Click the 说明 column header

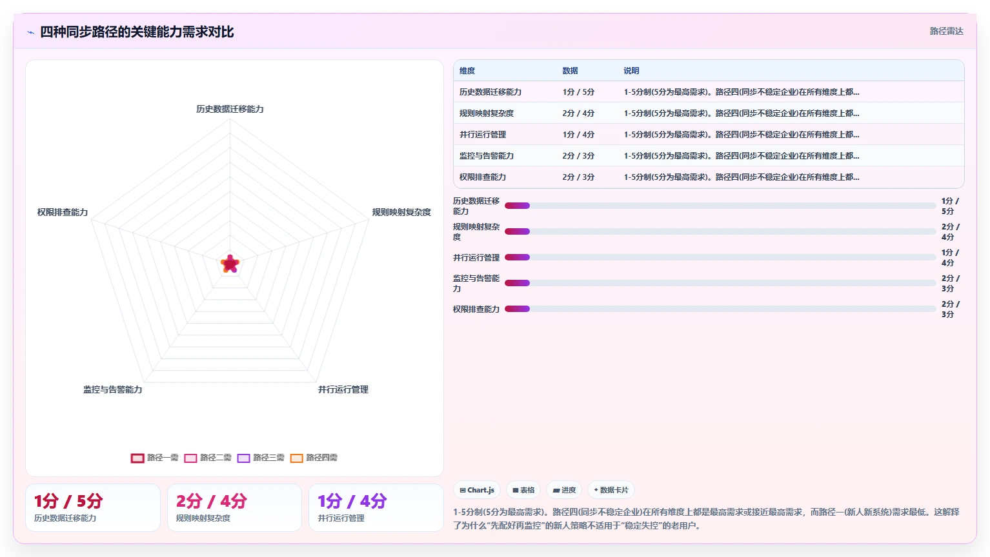coord(631,71)
